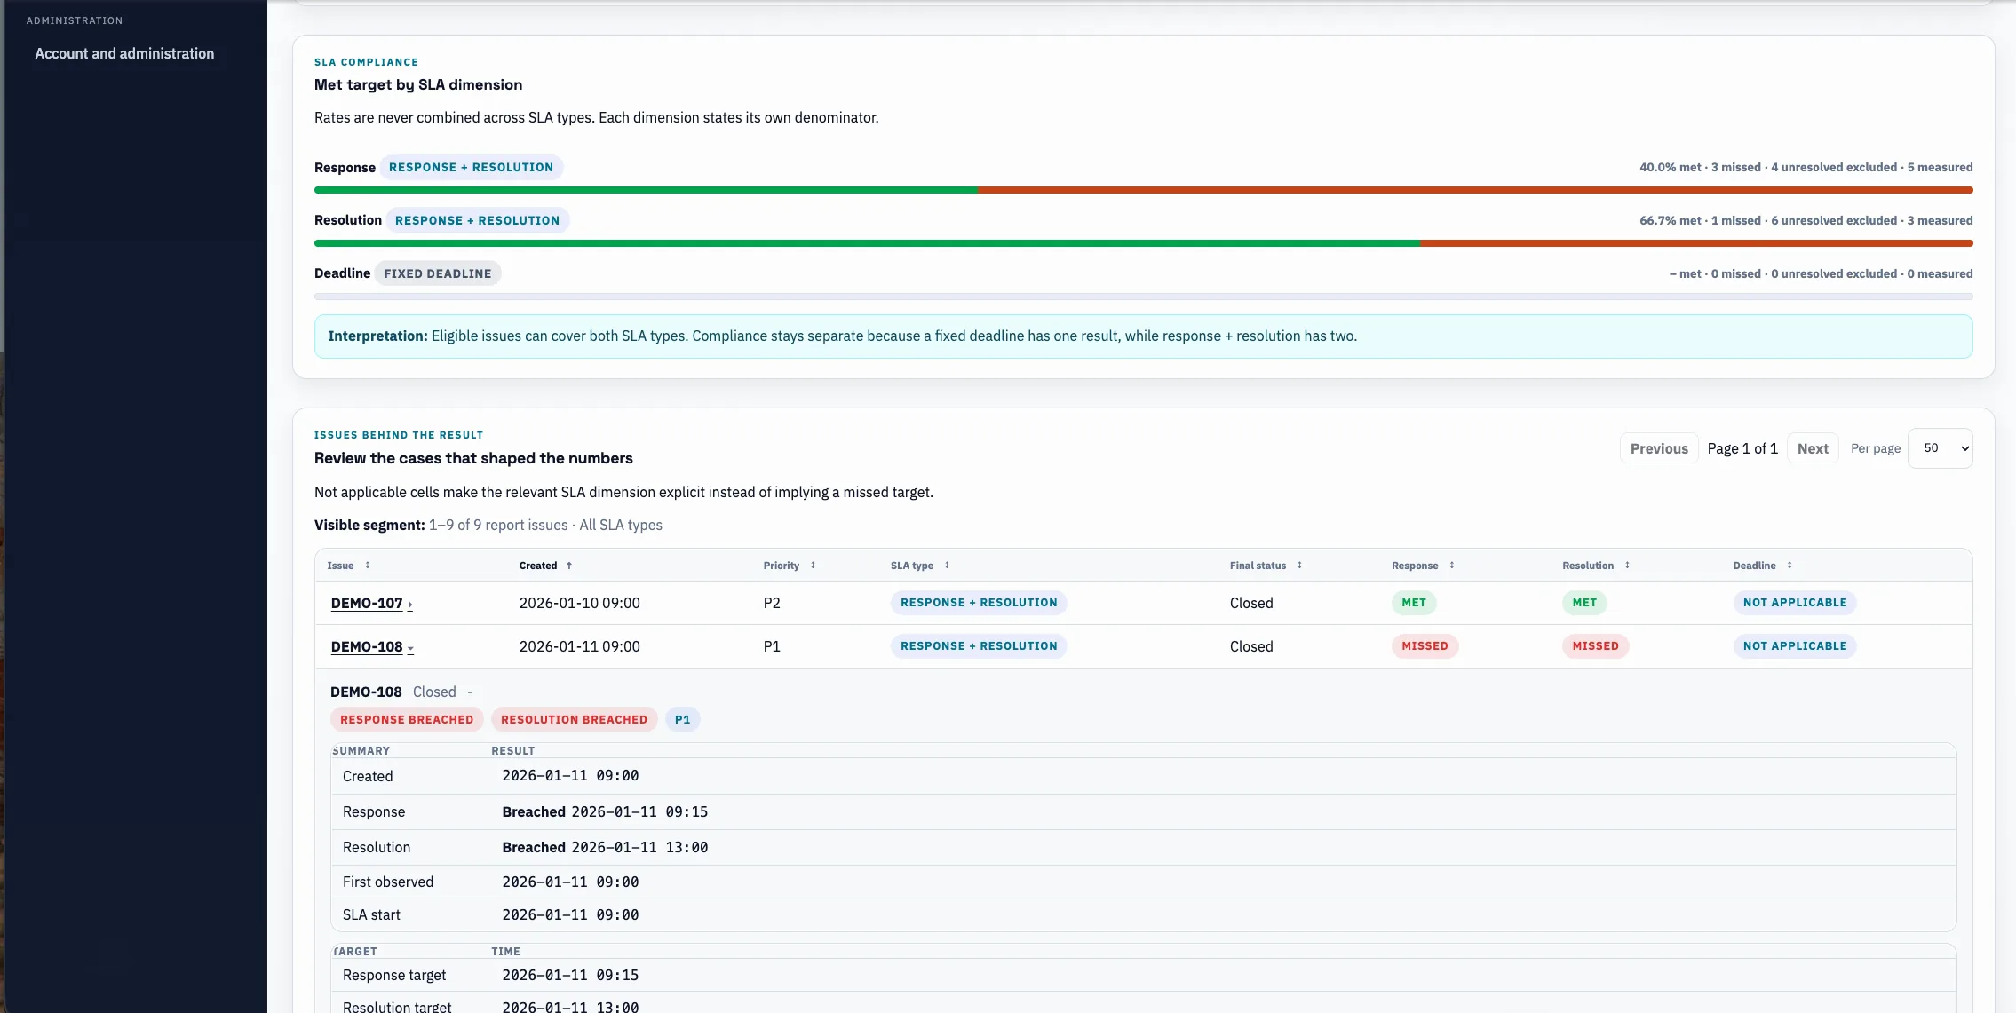Go to Previous page
Viewport: 2016px width, 1013px height.
(1659, 449)
